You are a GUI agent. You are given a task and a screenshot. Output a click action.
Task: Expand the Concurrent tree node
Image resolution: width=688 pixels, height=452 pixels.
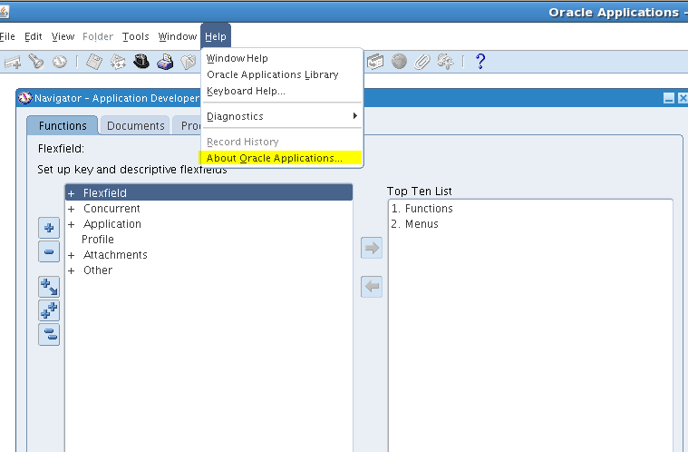[72, 209]
